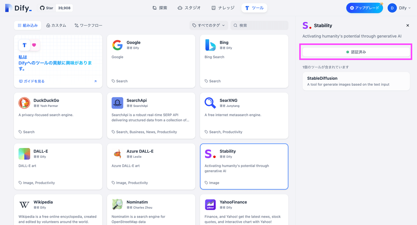Screen dimensions: 417x225
Task: Click "著者 Yash Parmar" author text
Action: pyautogui.click(x=46, y=106)
